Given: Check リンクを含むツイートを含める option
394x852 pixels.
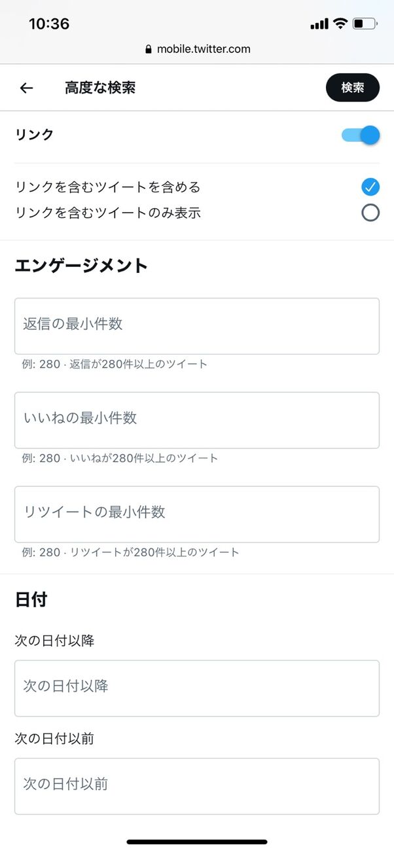Looking at the screenshot, I should pyautogui.click(x=370, y=186).
